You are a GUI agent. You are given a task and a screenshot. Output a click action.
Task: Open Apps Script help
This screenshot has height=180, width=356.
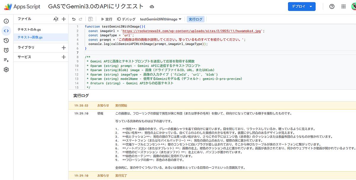[x=332, y=6]
